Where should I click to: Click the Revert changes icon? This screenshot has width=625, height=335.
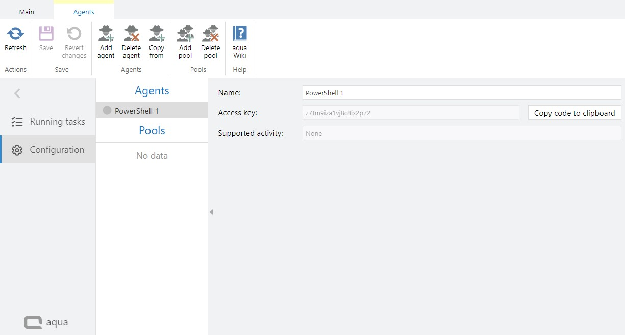coord(74,34)
